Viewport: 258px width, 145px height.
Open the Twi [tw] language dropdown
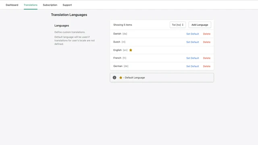pos(178,25)
